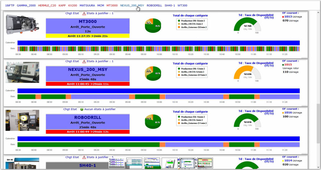Click the red NEXUS_200_MSY 'Arrêt 11:00:45' bar
The height and width of the screenshot is (170, 321).
point(87,84)
